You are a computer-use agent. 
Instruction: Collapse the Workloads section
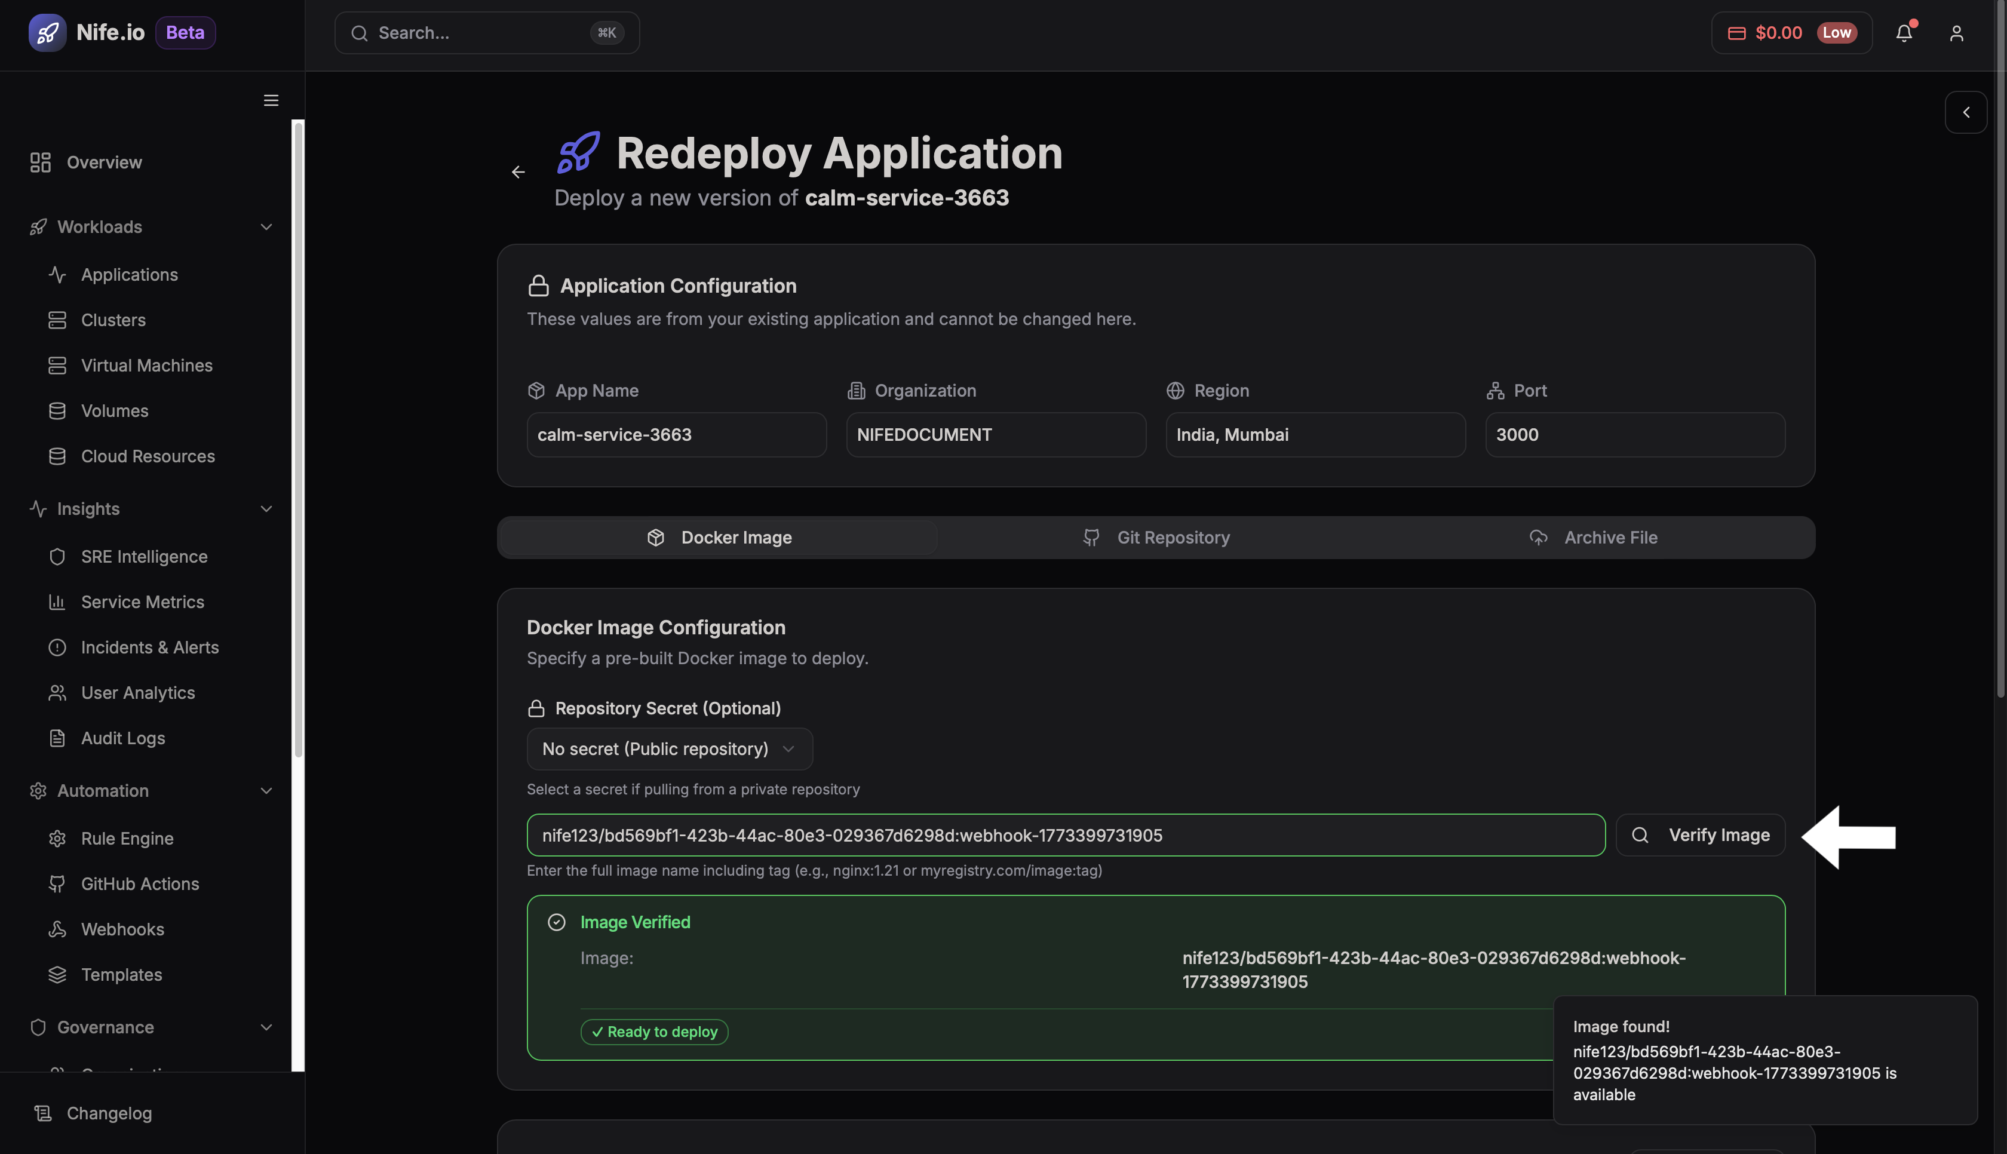tap(266, 227)
